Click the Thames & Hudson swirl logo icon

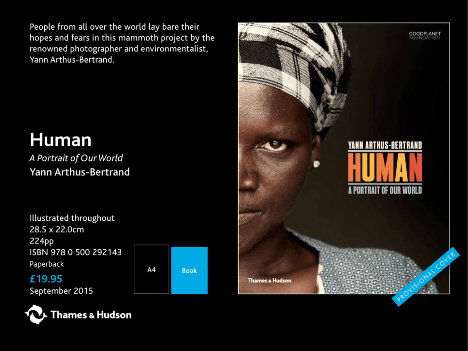(x=36, y=314)
